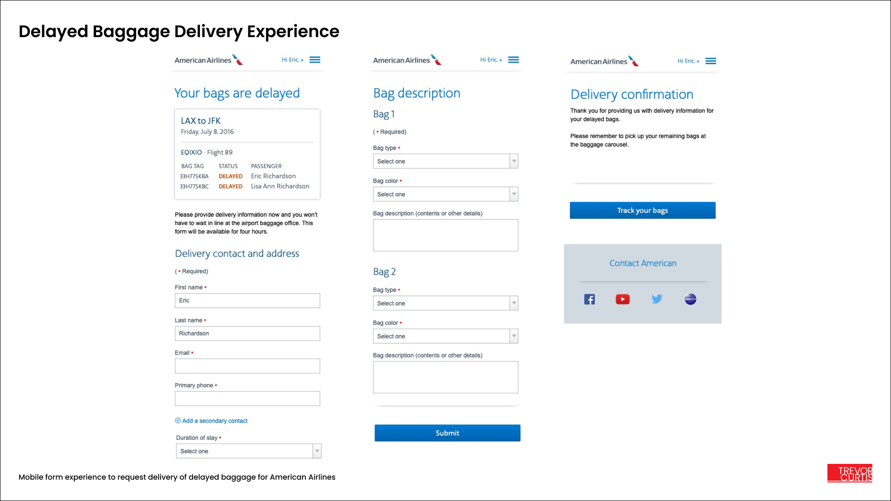Viewport: 891px width, 501px height.
Task: Click the Twitter bird icon
Action: 657,299
